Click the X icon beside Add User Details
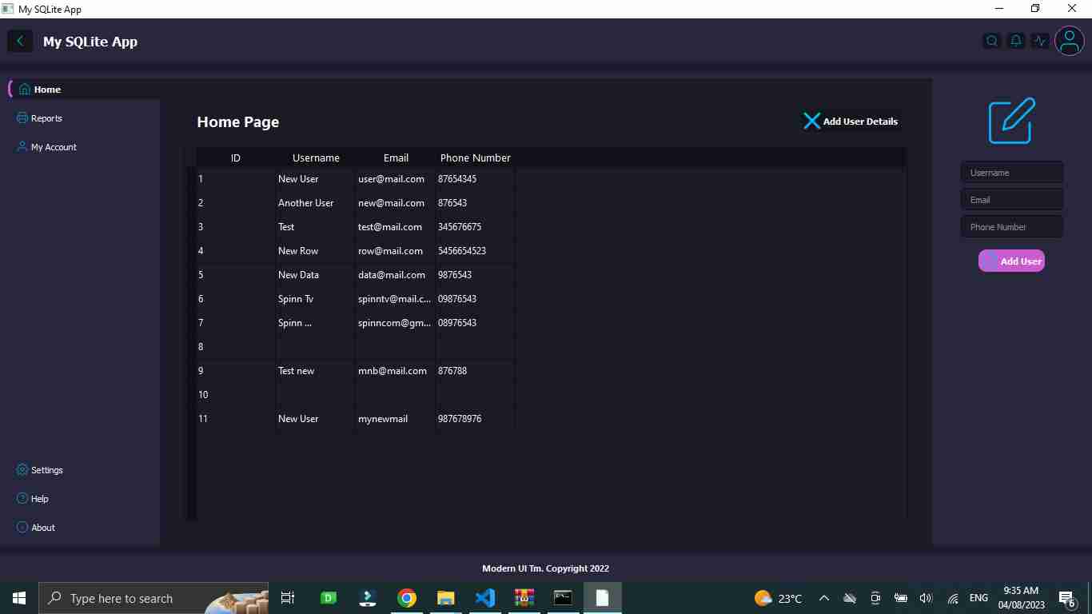Screen dimensions: 1092x614 click(811, 121)
